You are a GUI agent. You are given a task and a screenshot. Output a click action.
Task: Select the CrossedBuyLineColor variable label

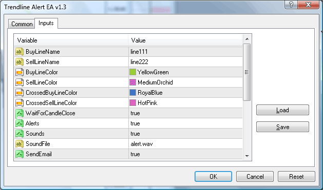tap(51, 93)
